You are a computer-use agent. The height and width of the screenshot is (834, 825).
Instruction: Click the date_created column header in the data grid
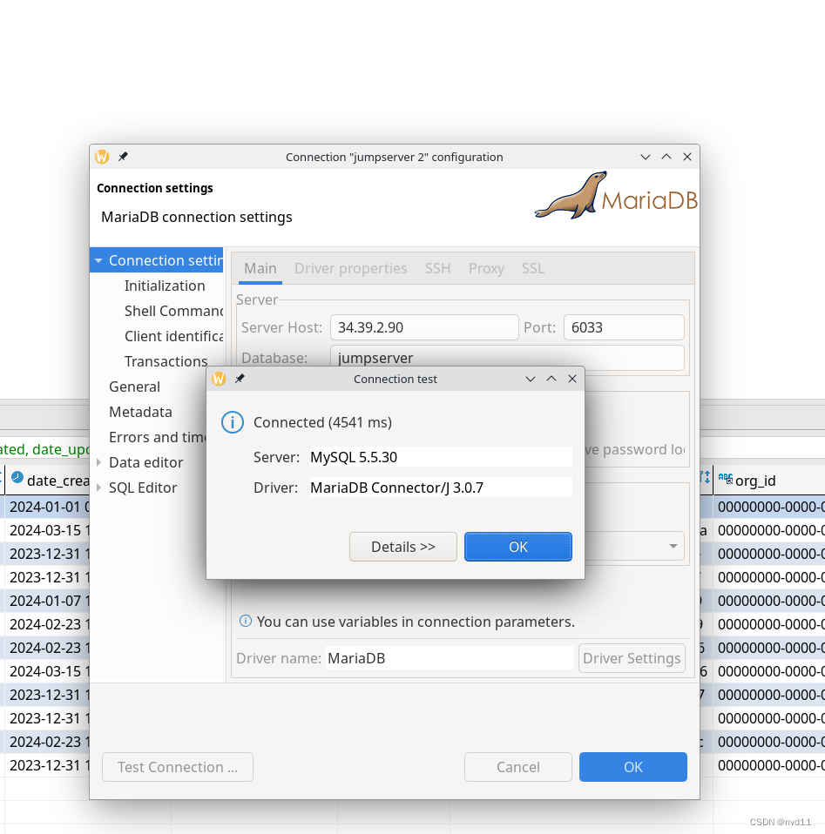pyautogui.click(x=48, y=481)
